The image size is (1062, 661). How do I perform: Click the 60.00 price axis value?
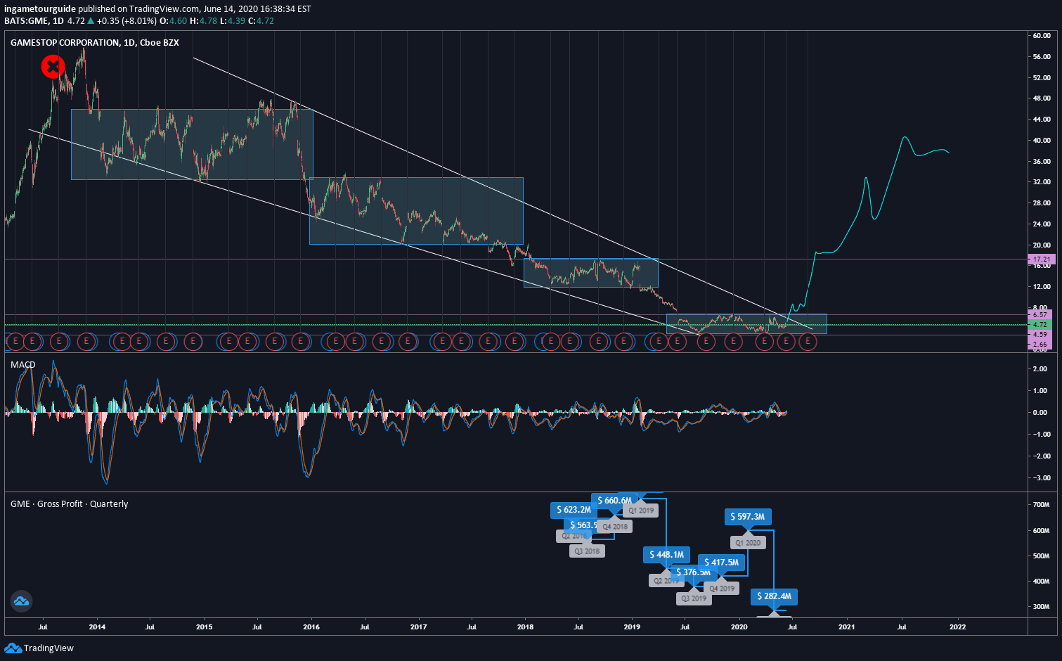(x=1041, y=35)
